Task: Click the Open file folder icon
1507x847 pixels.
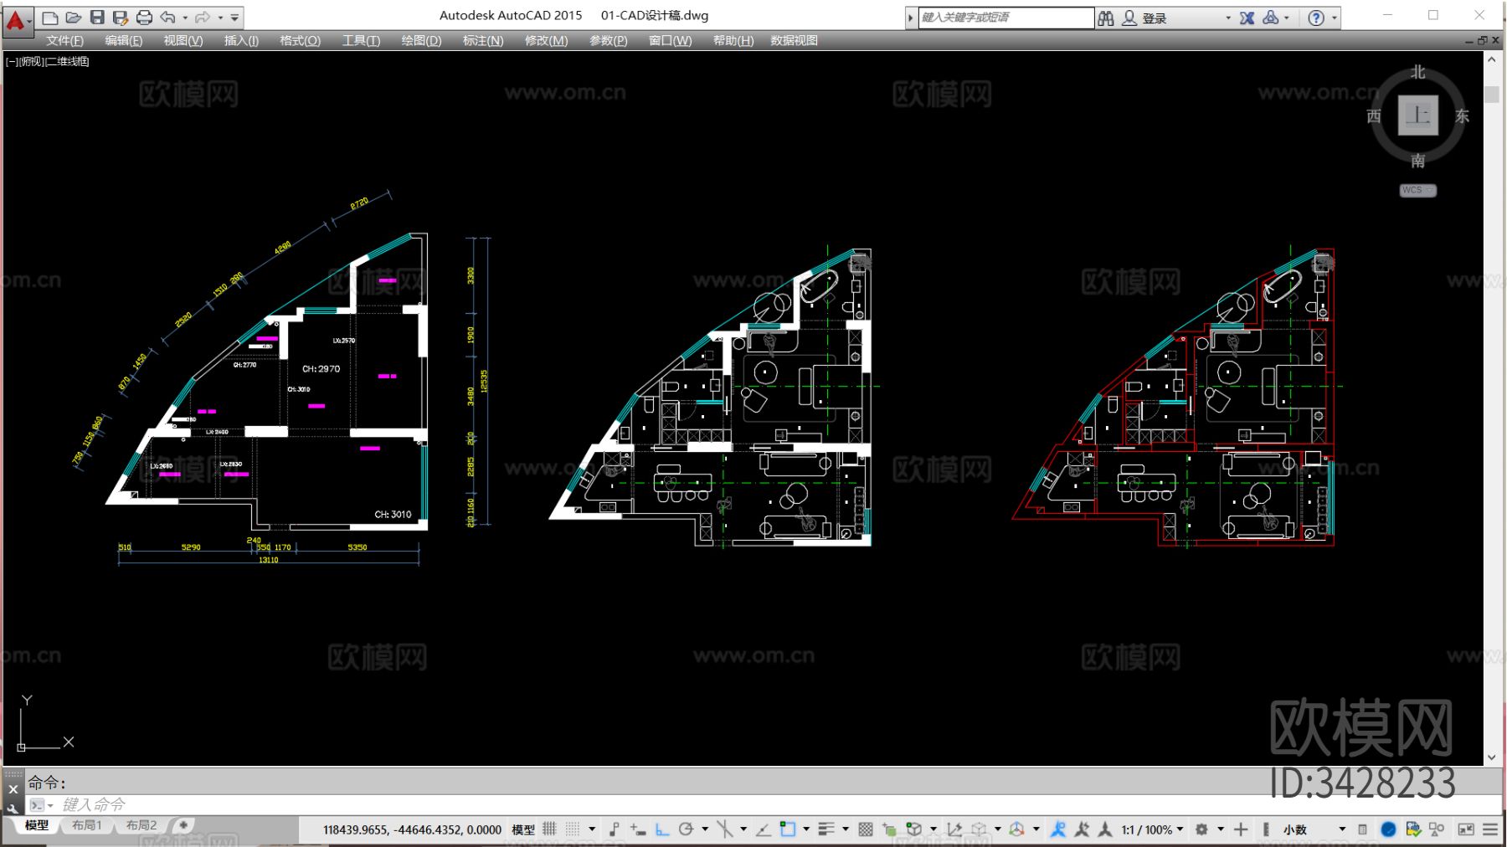Action: click(x=74, y=18)
